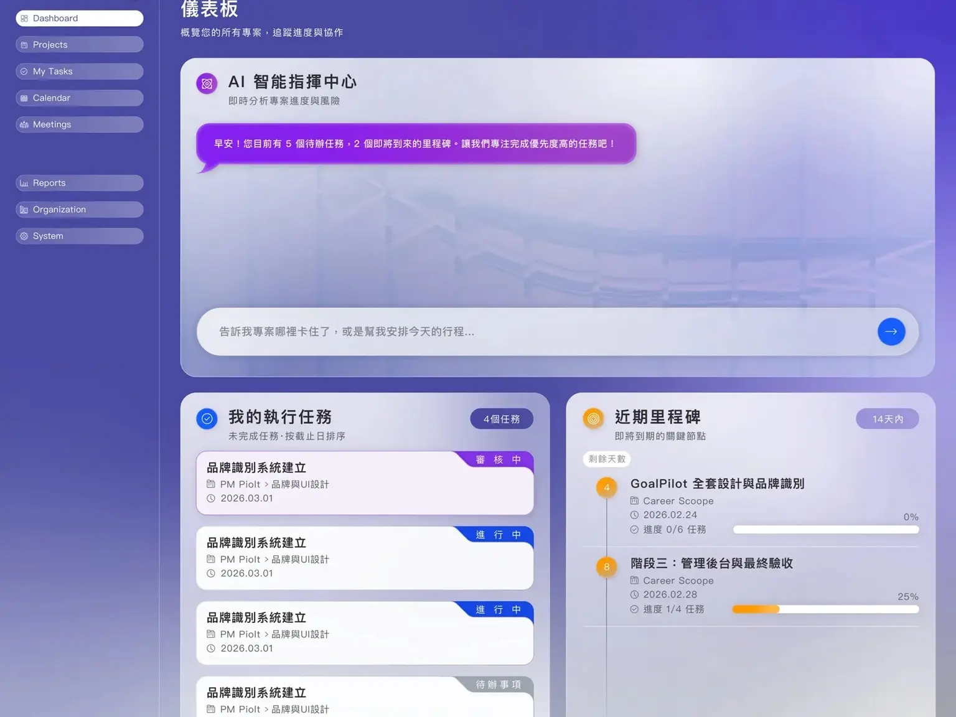The image size is (956, 717).
Task: Go to My Tasks page
Action: [x=80, y=72]
